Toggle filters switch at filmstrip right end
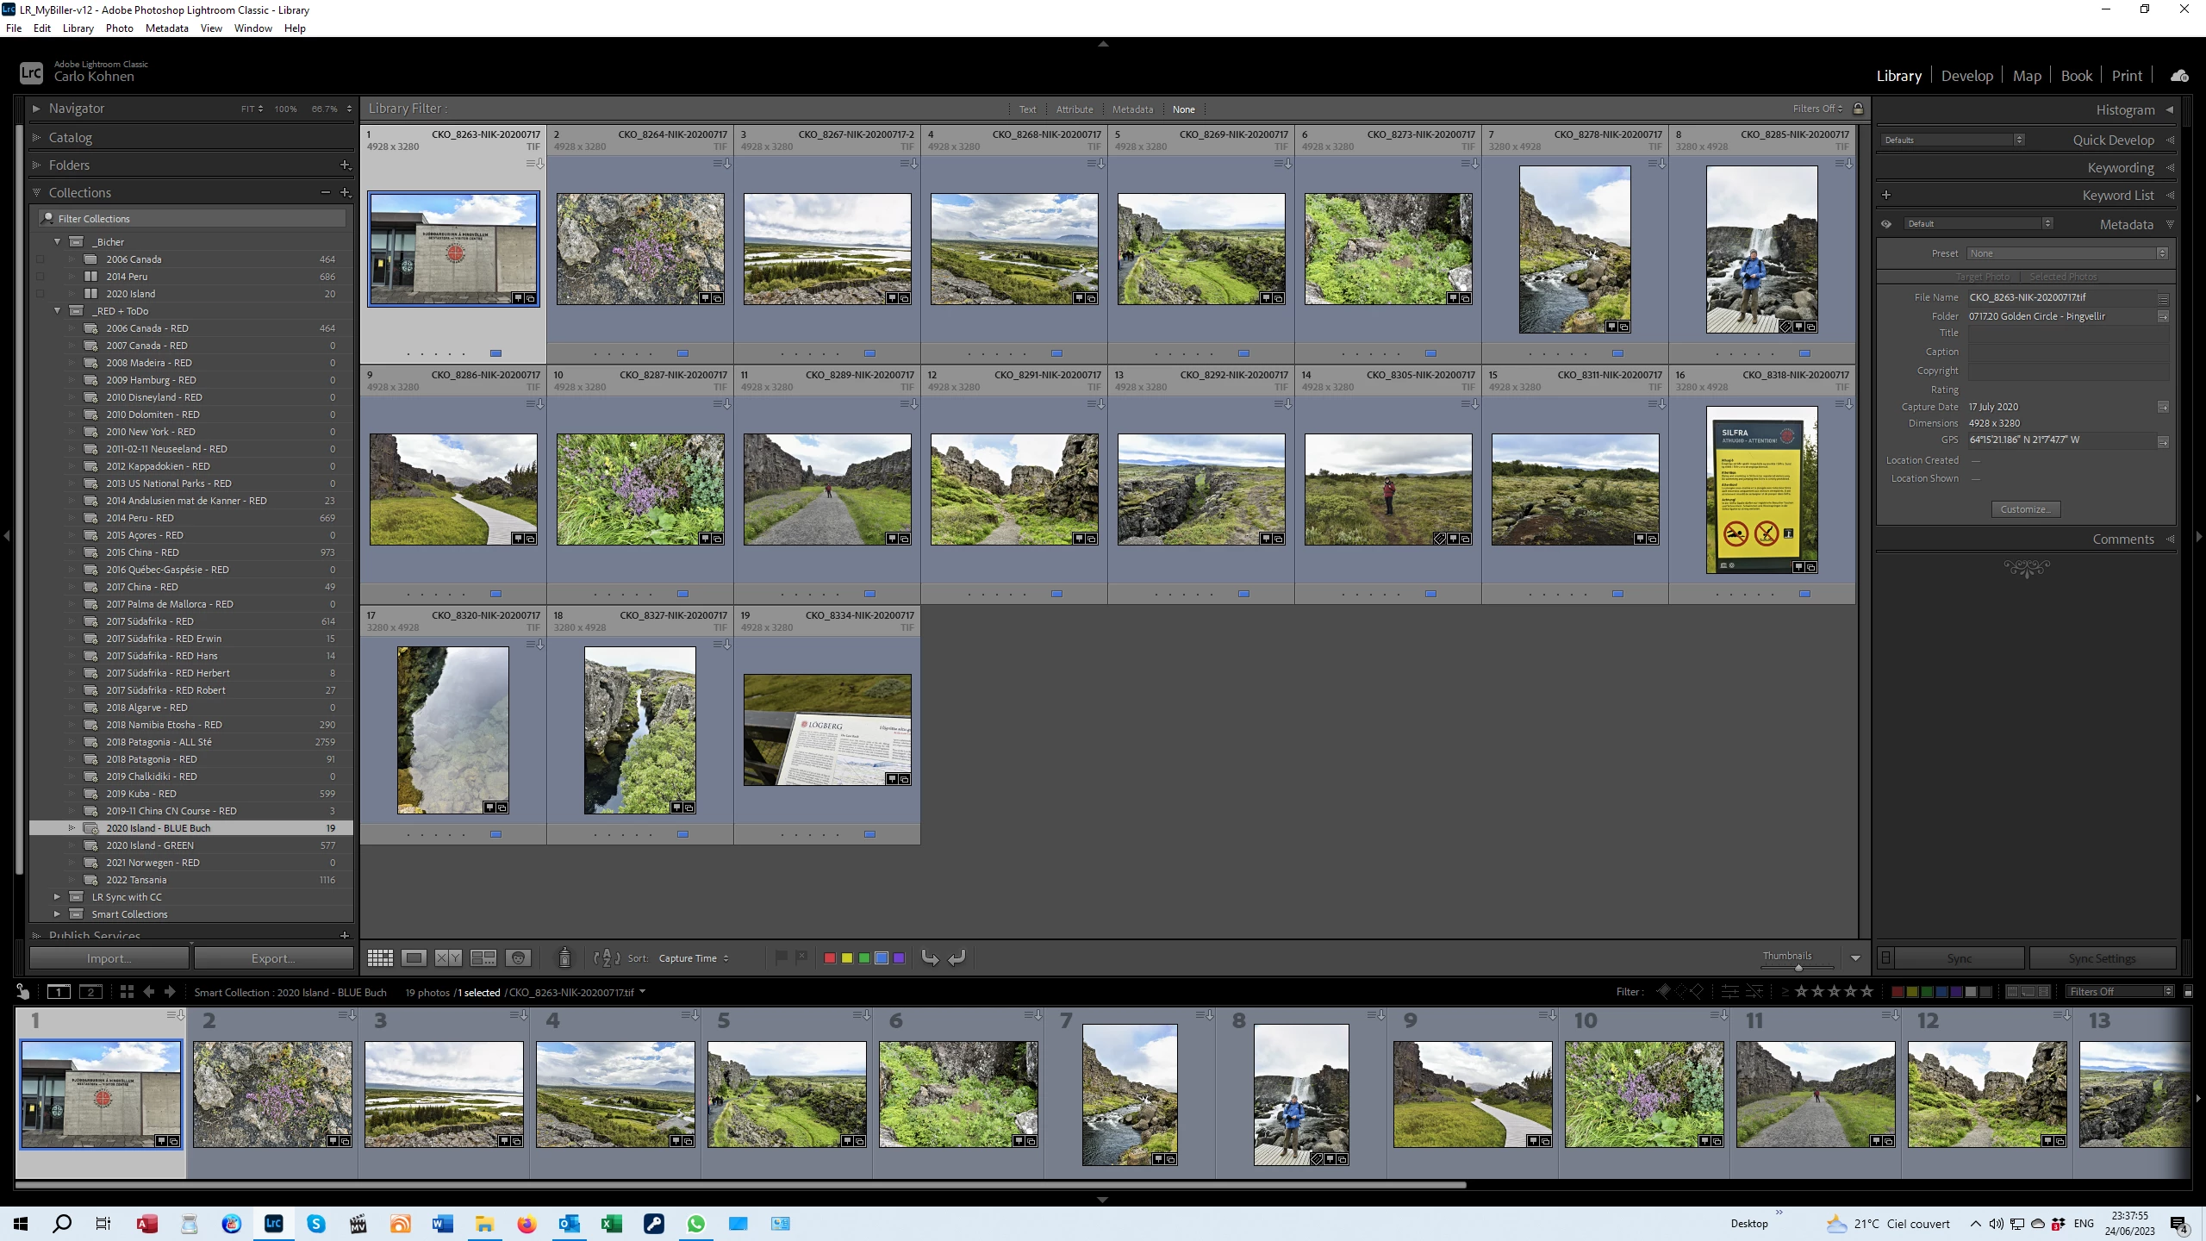This screenshot has height=1241, width=2206. (x=2188, y=992)
